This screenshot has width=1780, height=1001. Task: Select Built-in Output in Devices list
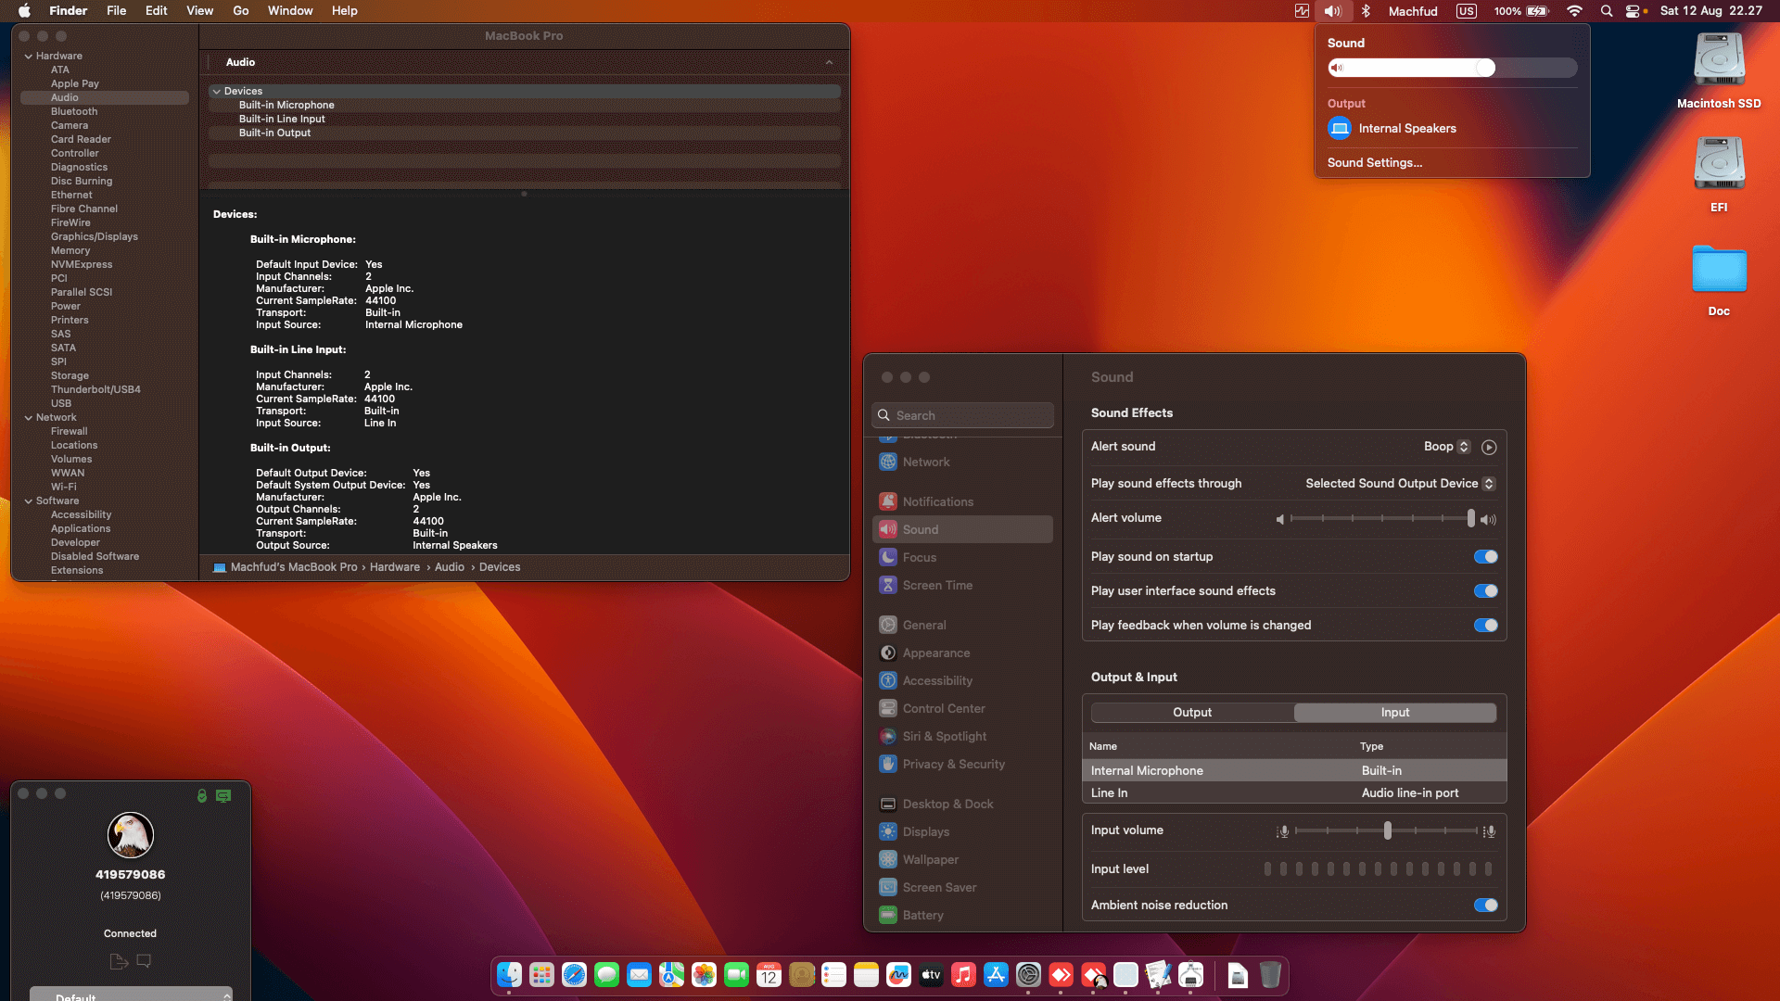525,133
